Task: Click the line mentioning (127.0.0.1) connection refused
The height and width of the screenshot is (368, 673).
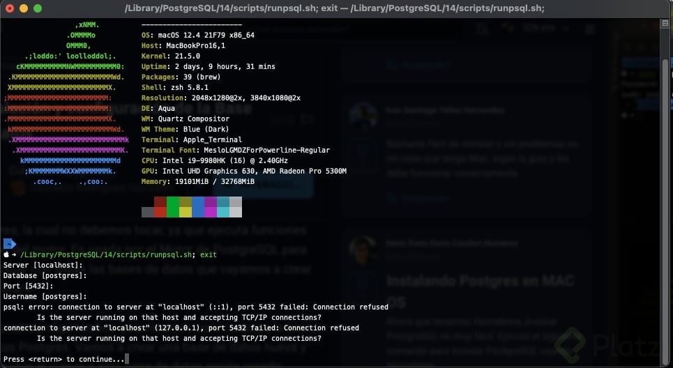Action: coord(181,328)
